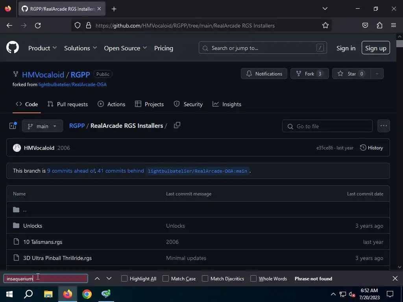Enable the Whole Words checkbox

pyautogui.click(x=253, y=279)
